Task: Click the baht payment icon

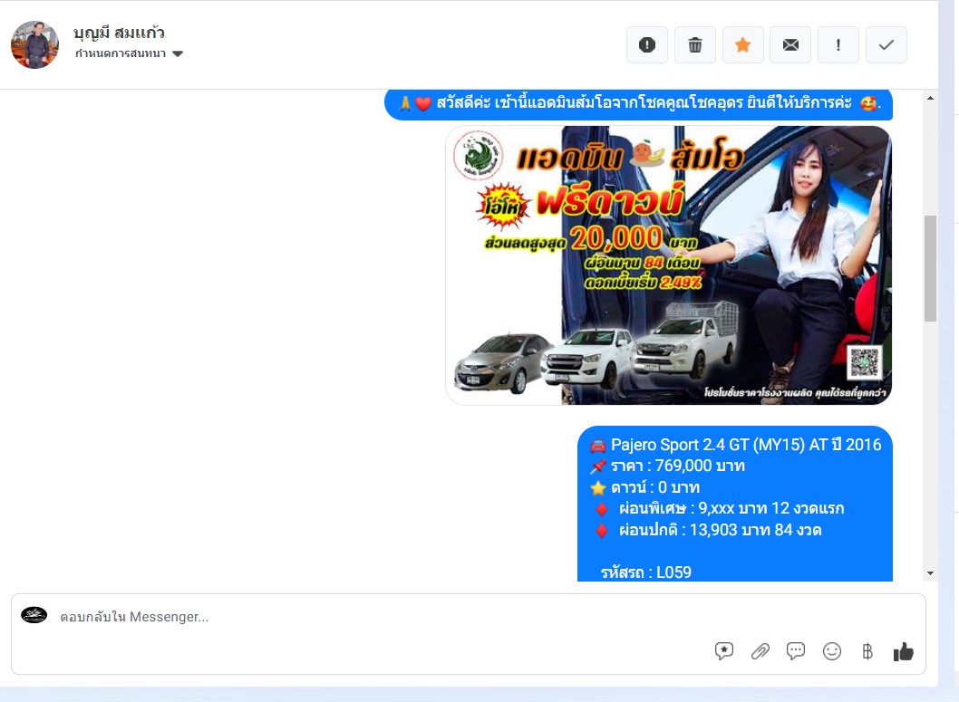Action: [867, 650]
